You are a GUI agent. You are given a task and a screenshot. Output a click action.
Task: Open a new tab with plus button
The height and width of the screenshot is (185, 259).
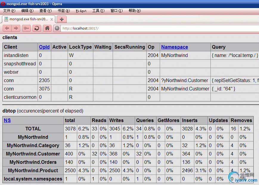[62, 19]
